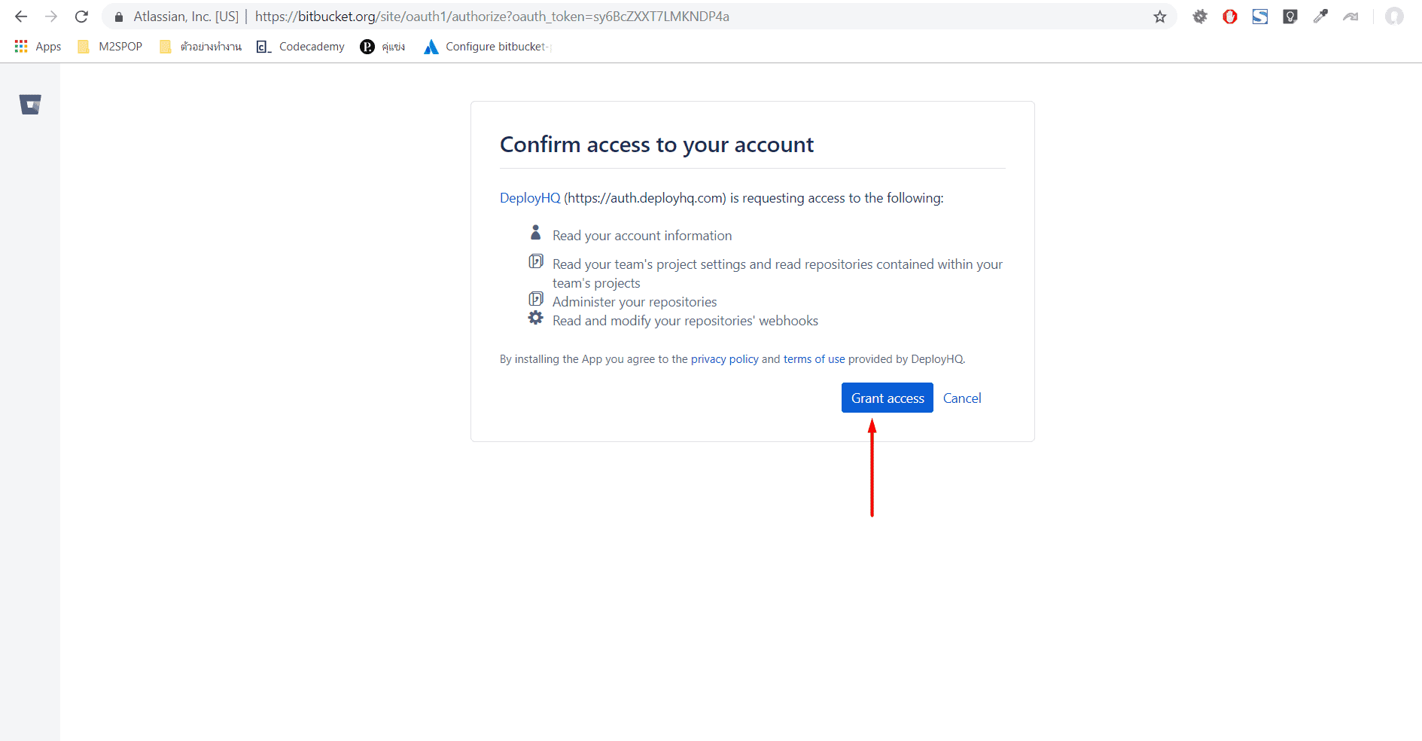Click the Grant access button

[887, 398]
